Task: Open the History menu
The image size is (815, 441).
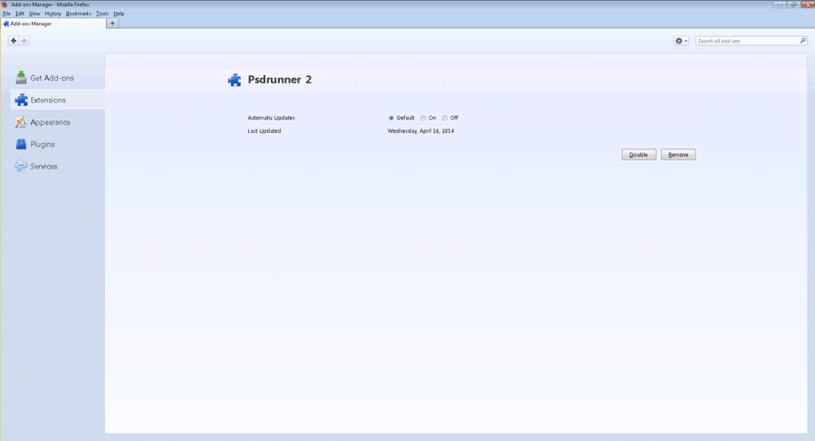Action: (x=53, y=14)
